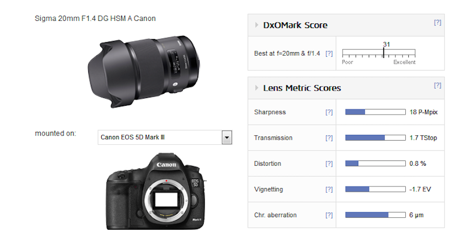Screen dimensions: 470x249
Task: Open help for Lens Metric Scores header
Action: pyautogui.click(x=438, y=85)
